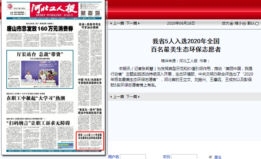The image size is (261, 159).
Task: Go to previous article via top 上一篇
Action: (x=118, y=23)
